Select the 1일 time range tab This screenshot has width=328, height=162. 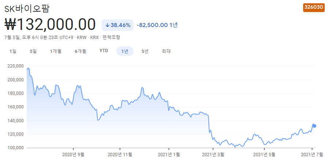[13, 51]
